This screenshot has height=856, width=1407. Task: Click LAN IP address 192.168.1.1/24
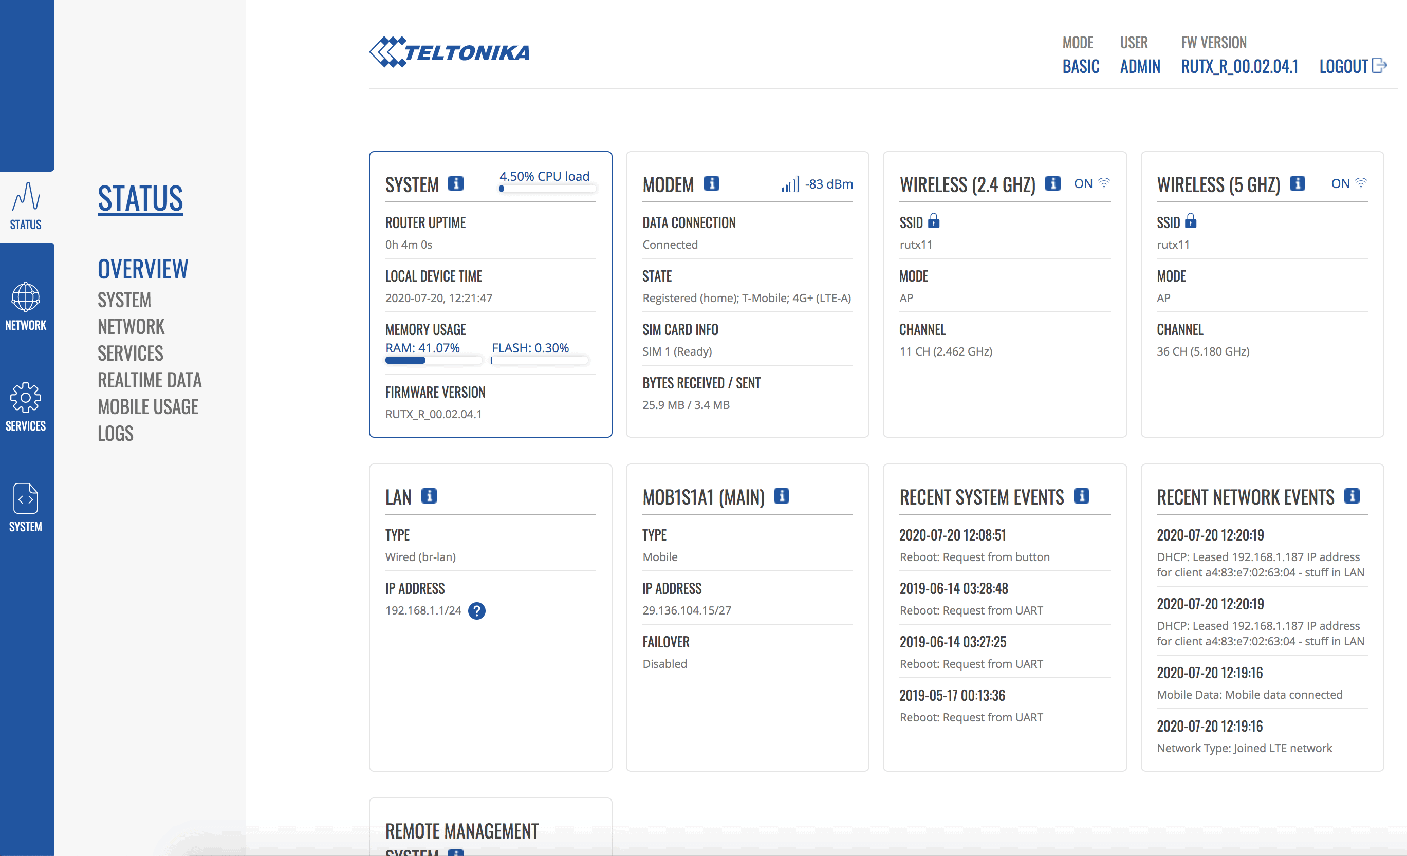423,610
